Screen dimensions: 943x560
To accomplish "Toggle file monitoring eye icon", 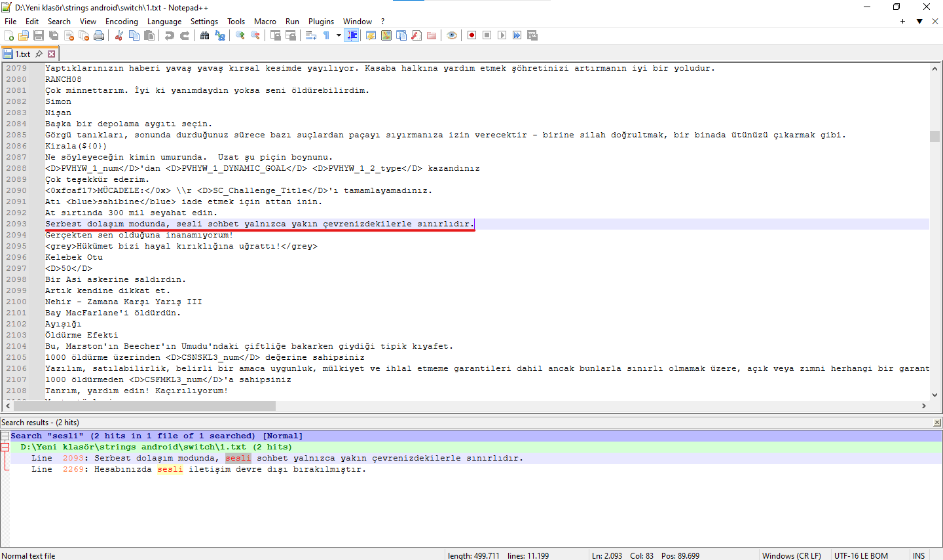I will click(x=451, y=35).
